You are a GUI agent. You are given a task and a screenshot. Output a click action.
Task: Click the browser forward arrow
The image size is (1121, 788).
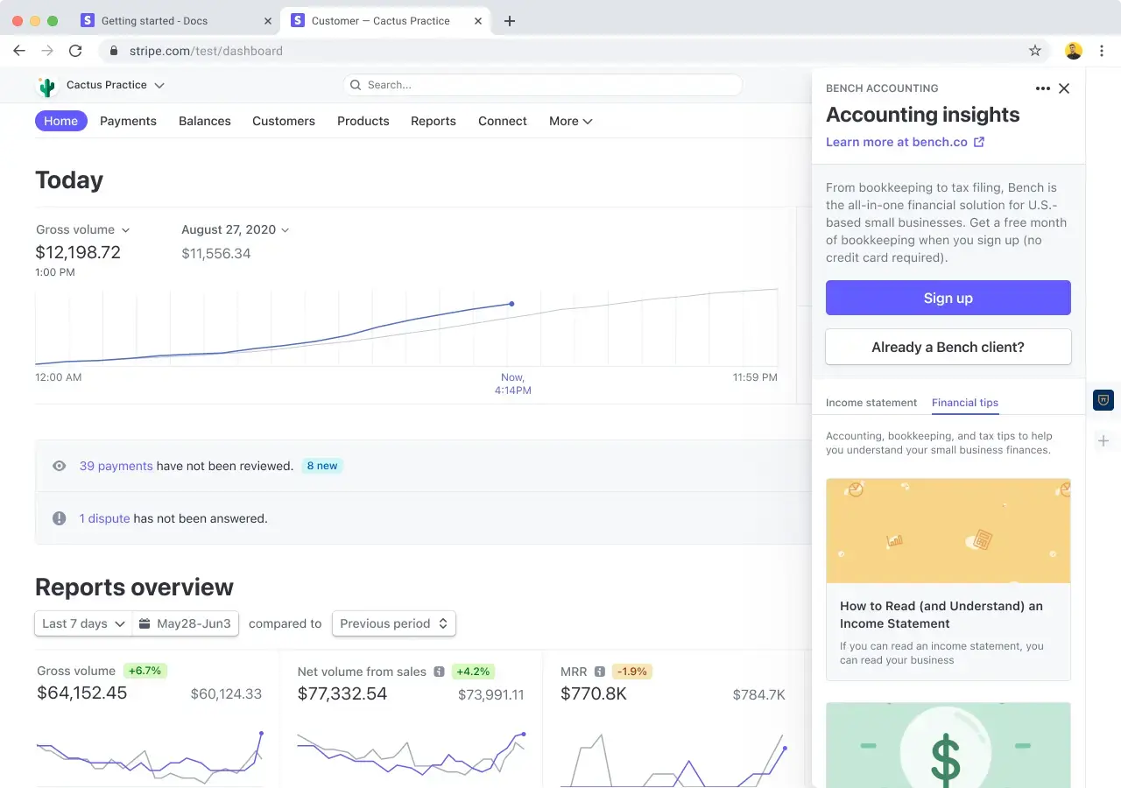pos(47,51)
